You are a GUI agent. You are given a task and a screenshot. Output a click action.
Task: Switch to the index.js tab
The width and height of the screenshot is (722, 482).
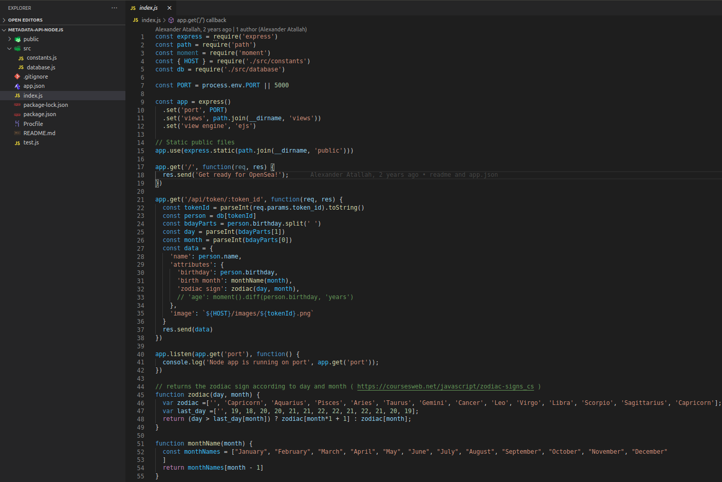pyautogui.click(x=149, y=8)
